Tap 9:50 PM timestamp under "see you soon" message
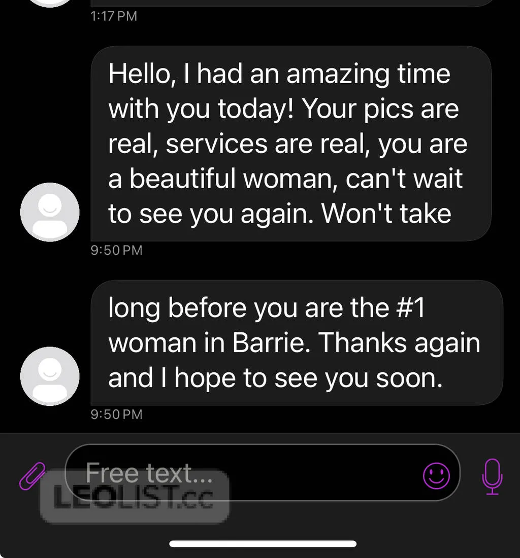 (x=116, y=414)
